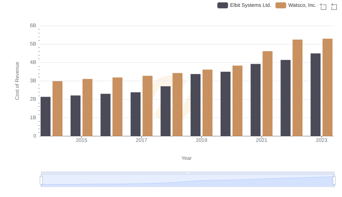
Task: Click the 6B y-axis label
Action: tap(33, 26)
